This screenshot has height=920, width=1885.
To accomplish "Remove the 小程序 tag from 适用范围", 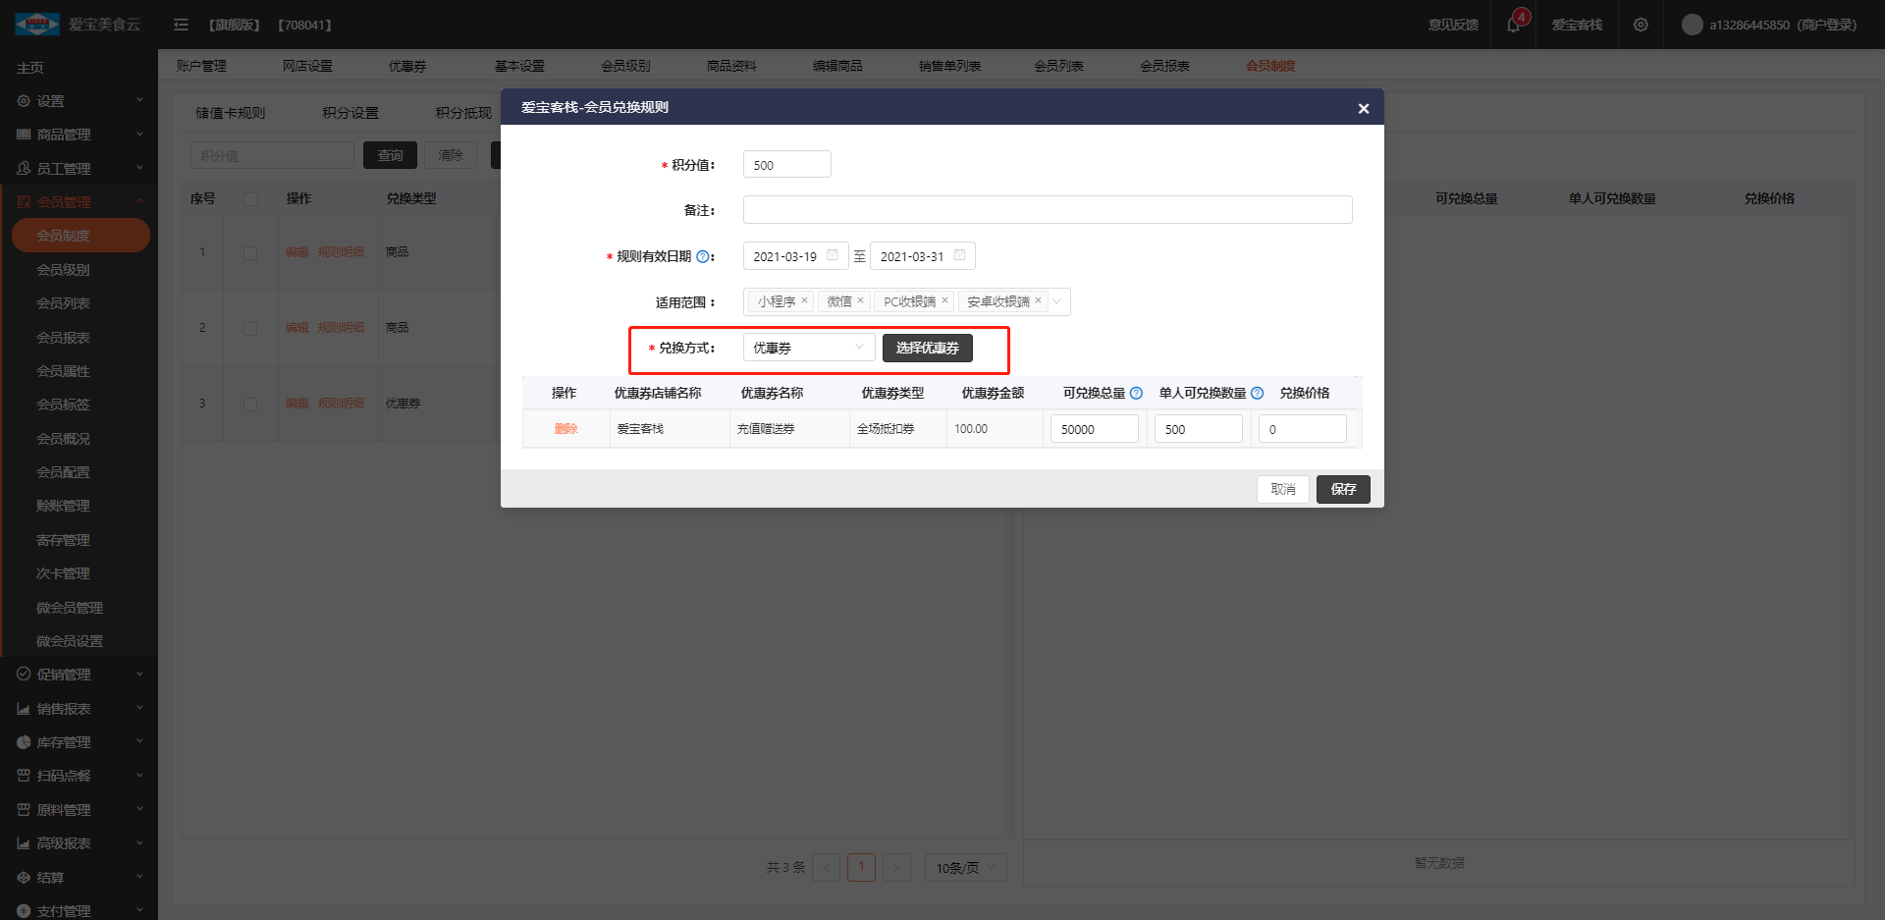I will coord(804,300).
